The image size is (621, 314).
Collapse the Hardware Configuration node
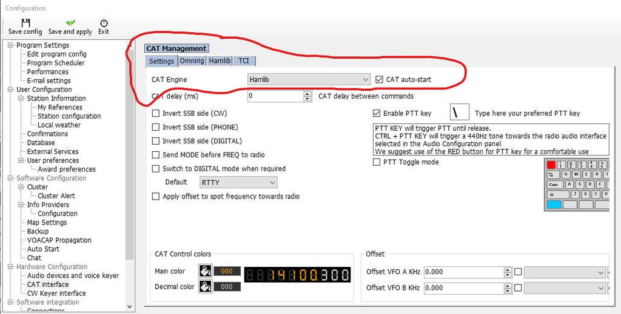pyautogui.click(x=11, y=267)
